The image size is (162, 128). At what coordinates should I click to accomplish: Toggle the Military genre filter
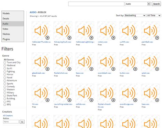[x=5, y=93]
